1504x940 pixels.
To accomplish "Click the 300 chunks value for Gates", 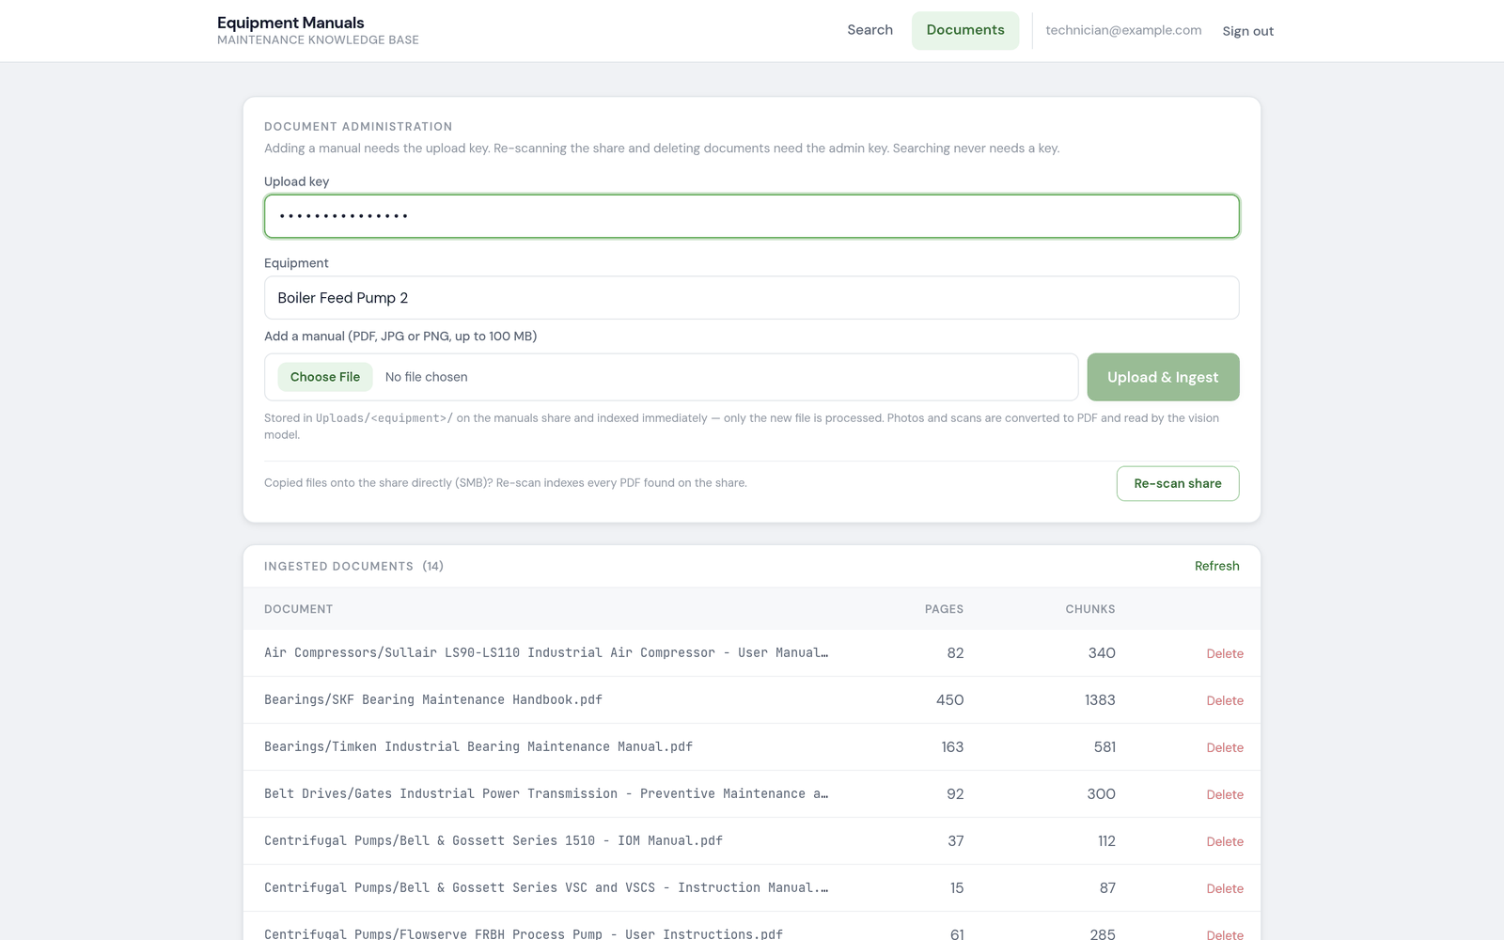I will point(1101,794).
